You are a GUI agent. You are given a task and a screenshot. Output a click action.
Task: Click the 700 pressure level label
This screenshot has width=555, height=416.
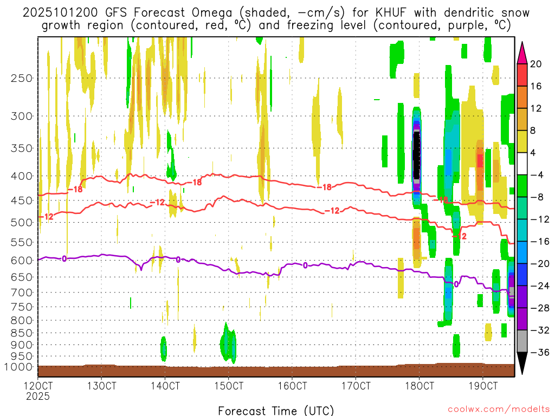coord(22,292)
